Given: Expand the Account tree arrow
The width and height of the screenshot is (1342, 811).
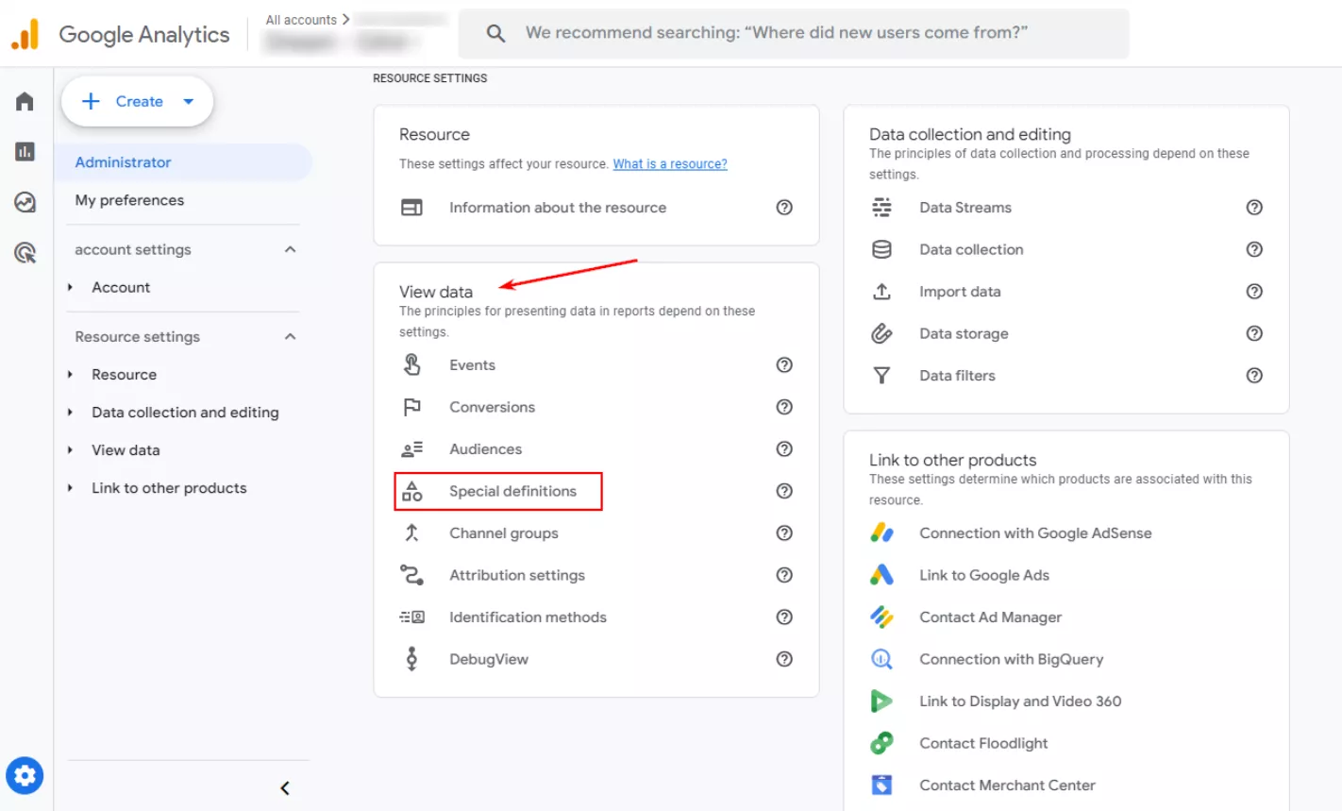Looking at the screenshot, I should click(x=70, y=287).
